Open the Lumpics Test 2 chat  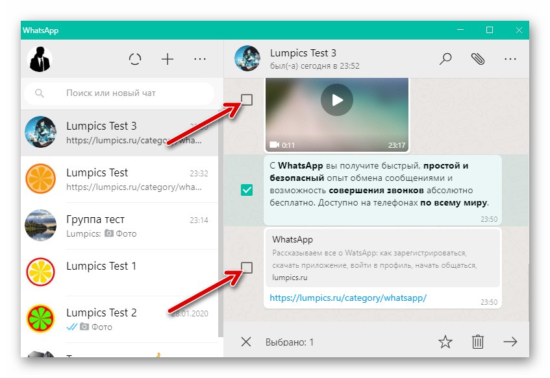coord(119,319)
